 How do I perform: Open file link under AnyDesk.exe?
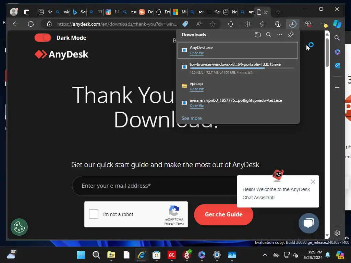point(196,53)
